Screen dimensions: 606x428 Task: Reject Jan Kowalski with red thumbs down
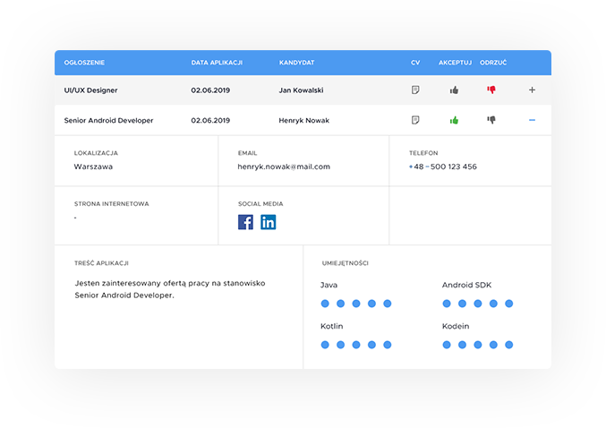(x=491, y=90)
